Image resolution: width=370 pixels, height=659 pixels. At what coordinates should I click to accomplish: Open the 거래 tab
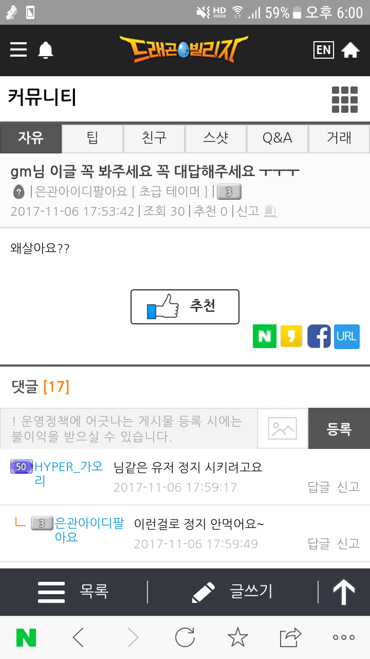(339, 138)
